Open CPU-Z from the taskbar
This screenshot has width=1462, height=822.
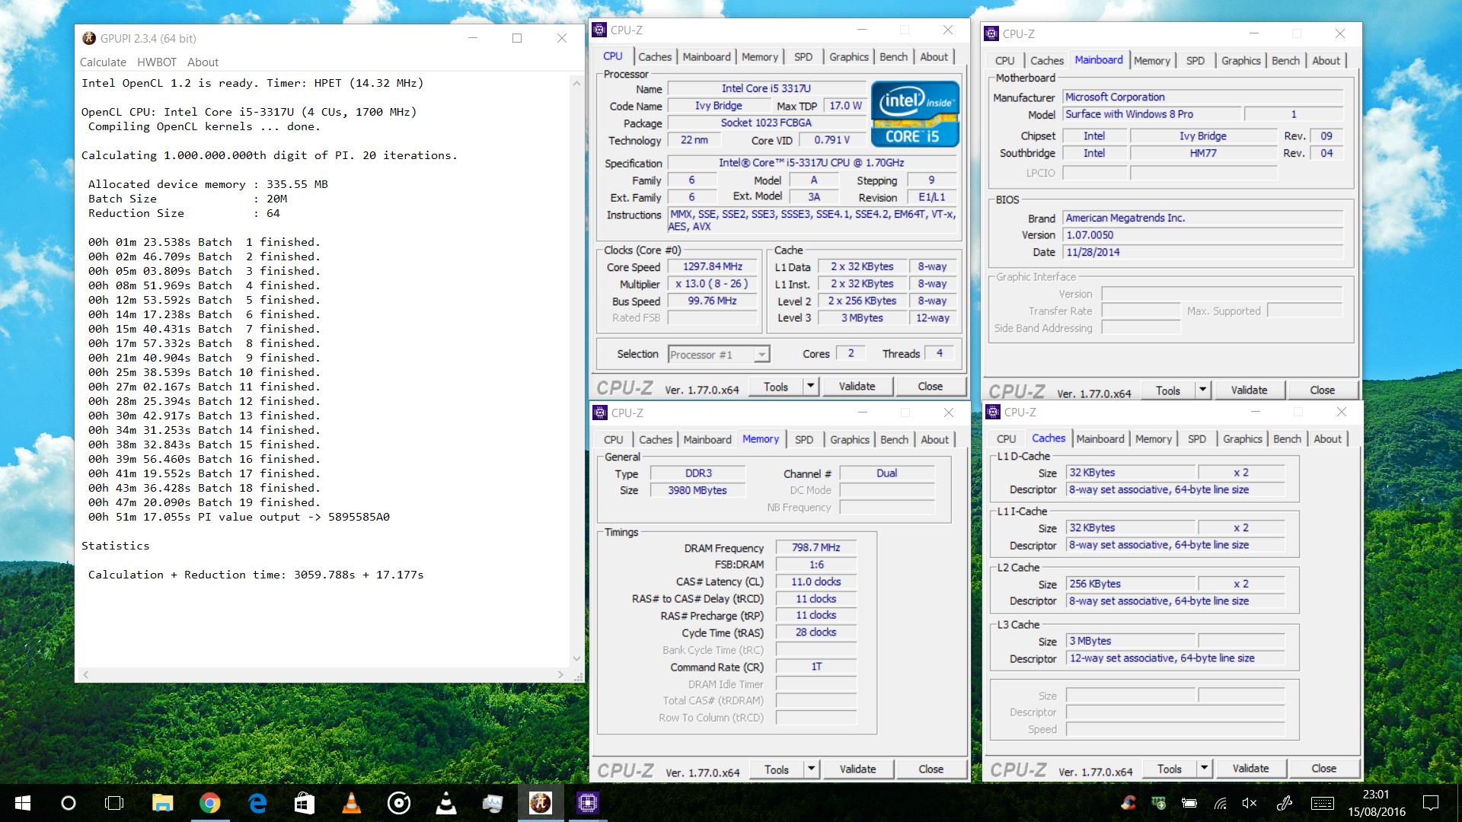click(587, 803)
